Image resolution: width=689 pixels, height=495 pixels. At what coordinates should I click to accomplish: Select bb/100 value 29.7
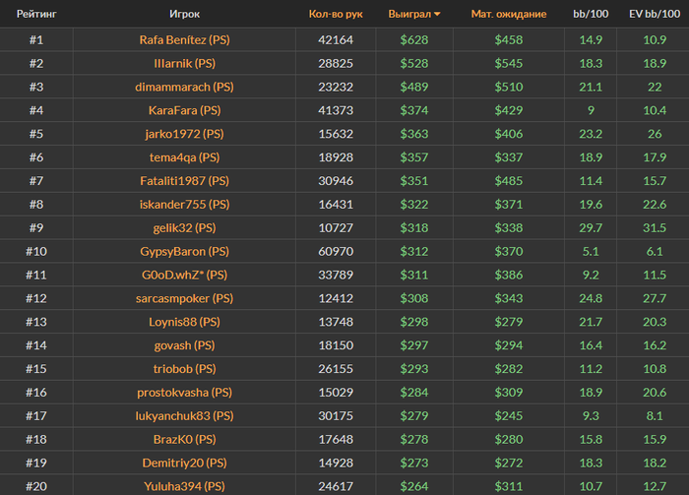(591, 228)
